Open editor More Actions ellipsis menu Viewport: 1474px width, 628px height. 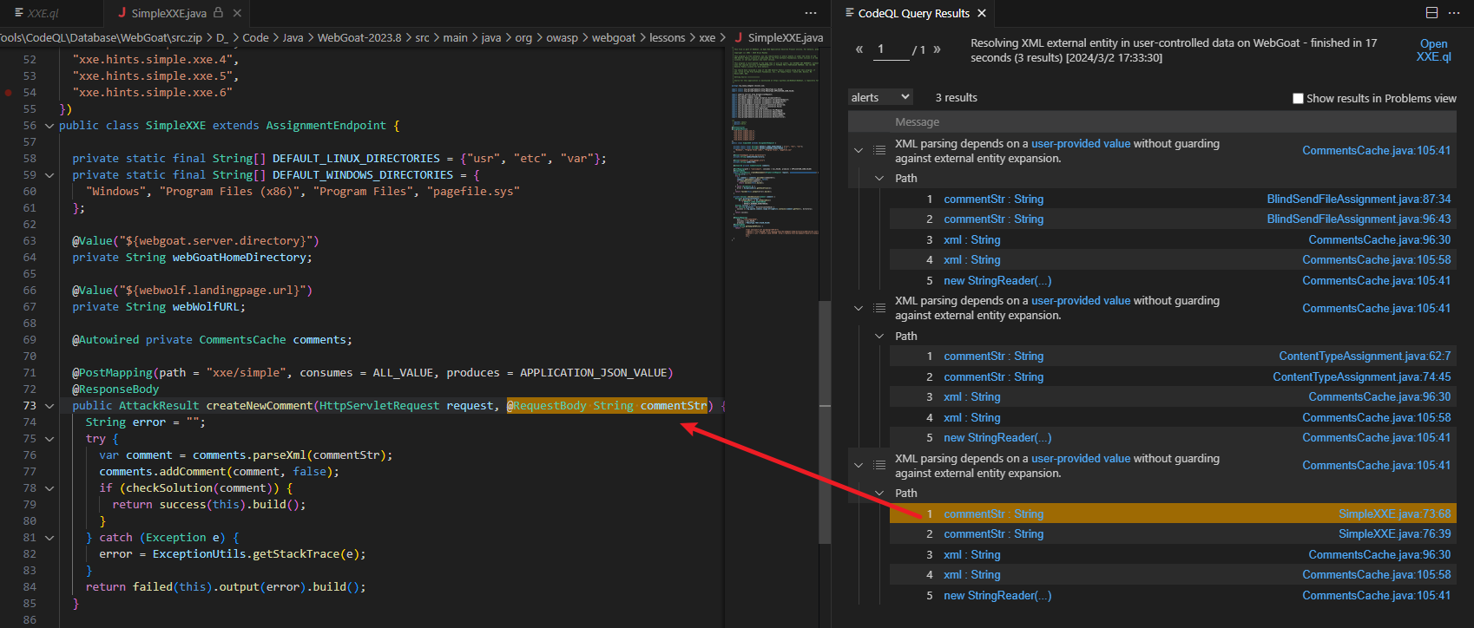pyautogui.click(x=811, y=13)
